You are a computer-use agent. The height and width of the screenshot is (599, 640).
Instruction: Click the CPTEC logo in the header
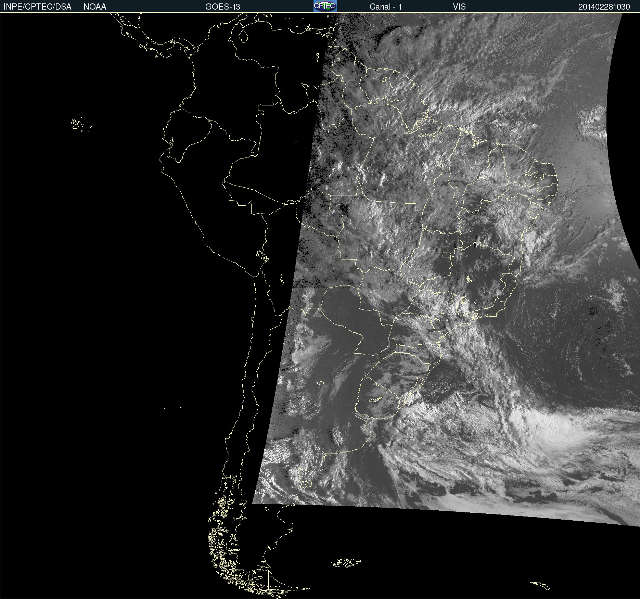tap(325, 6)
